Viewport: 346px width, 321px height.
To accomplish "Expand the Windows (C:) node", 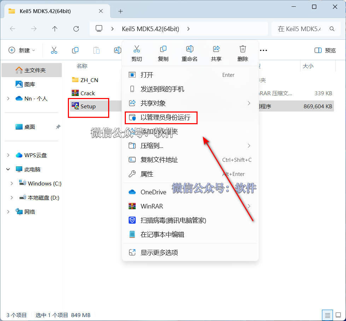I will pos(12,183).
